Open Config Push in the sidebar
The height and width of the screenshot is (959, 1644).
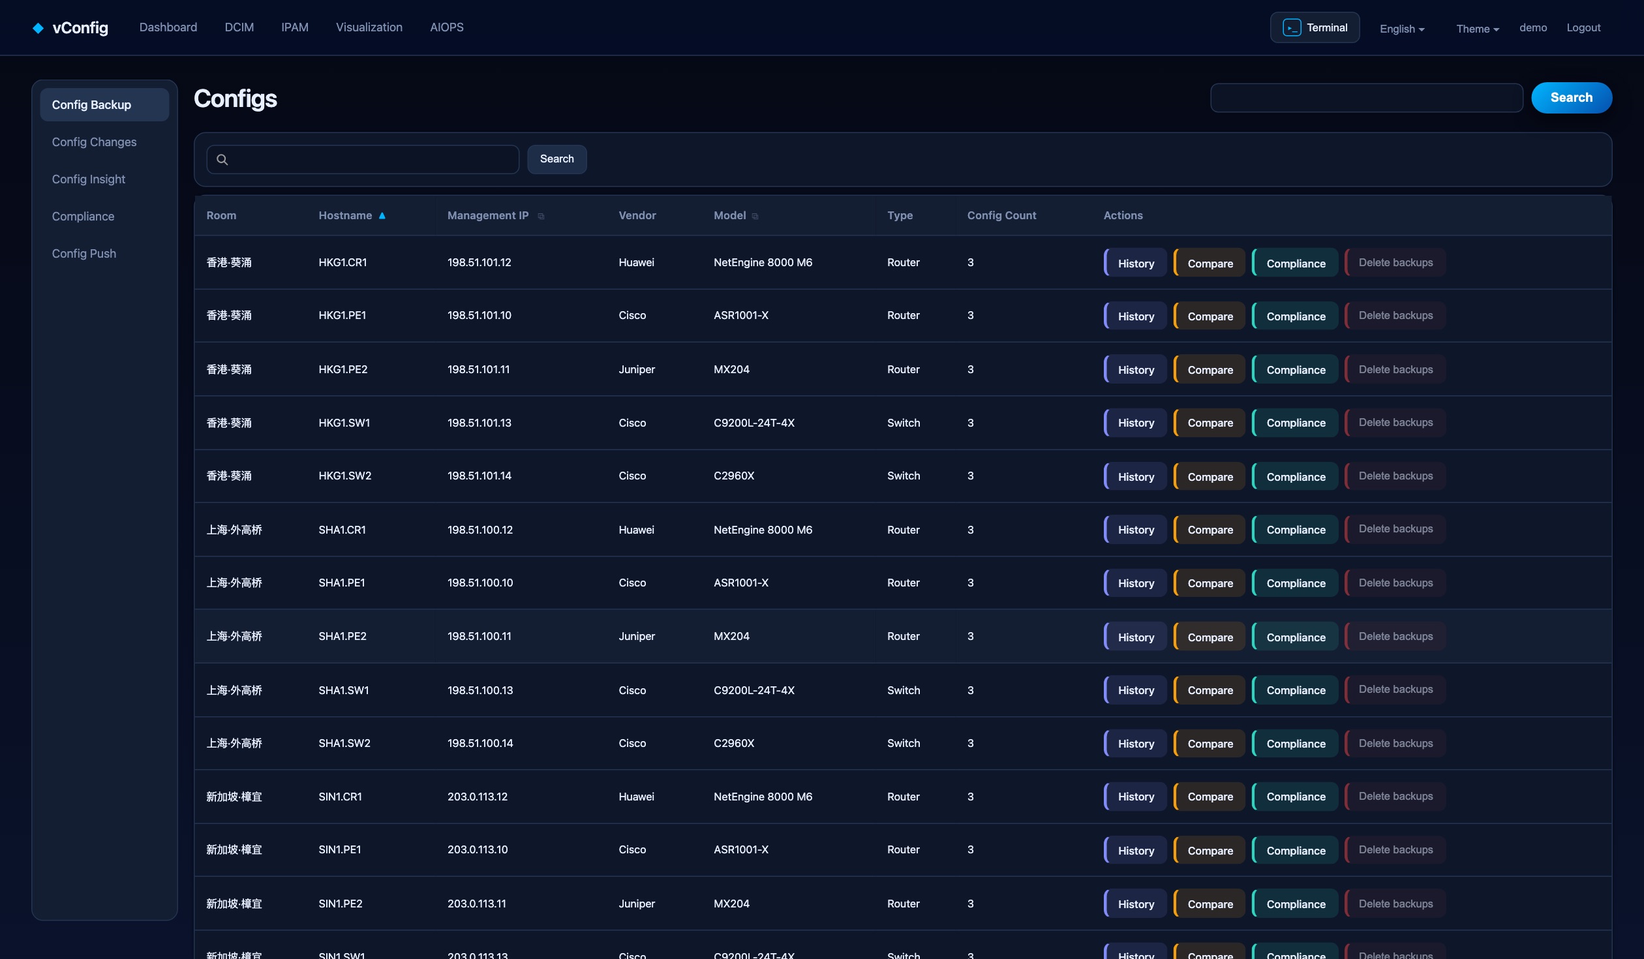click(x=104, y=254)
